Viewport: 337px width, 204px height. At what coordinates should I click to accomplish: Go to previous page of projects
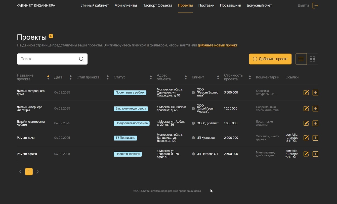tap(20, 172)
